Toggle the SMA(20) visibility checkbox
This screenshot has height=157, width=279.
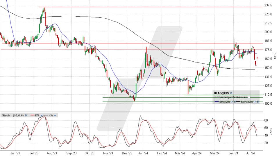232,102
